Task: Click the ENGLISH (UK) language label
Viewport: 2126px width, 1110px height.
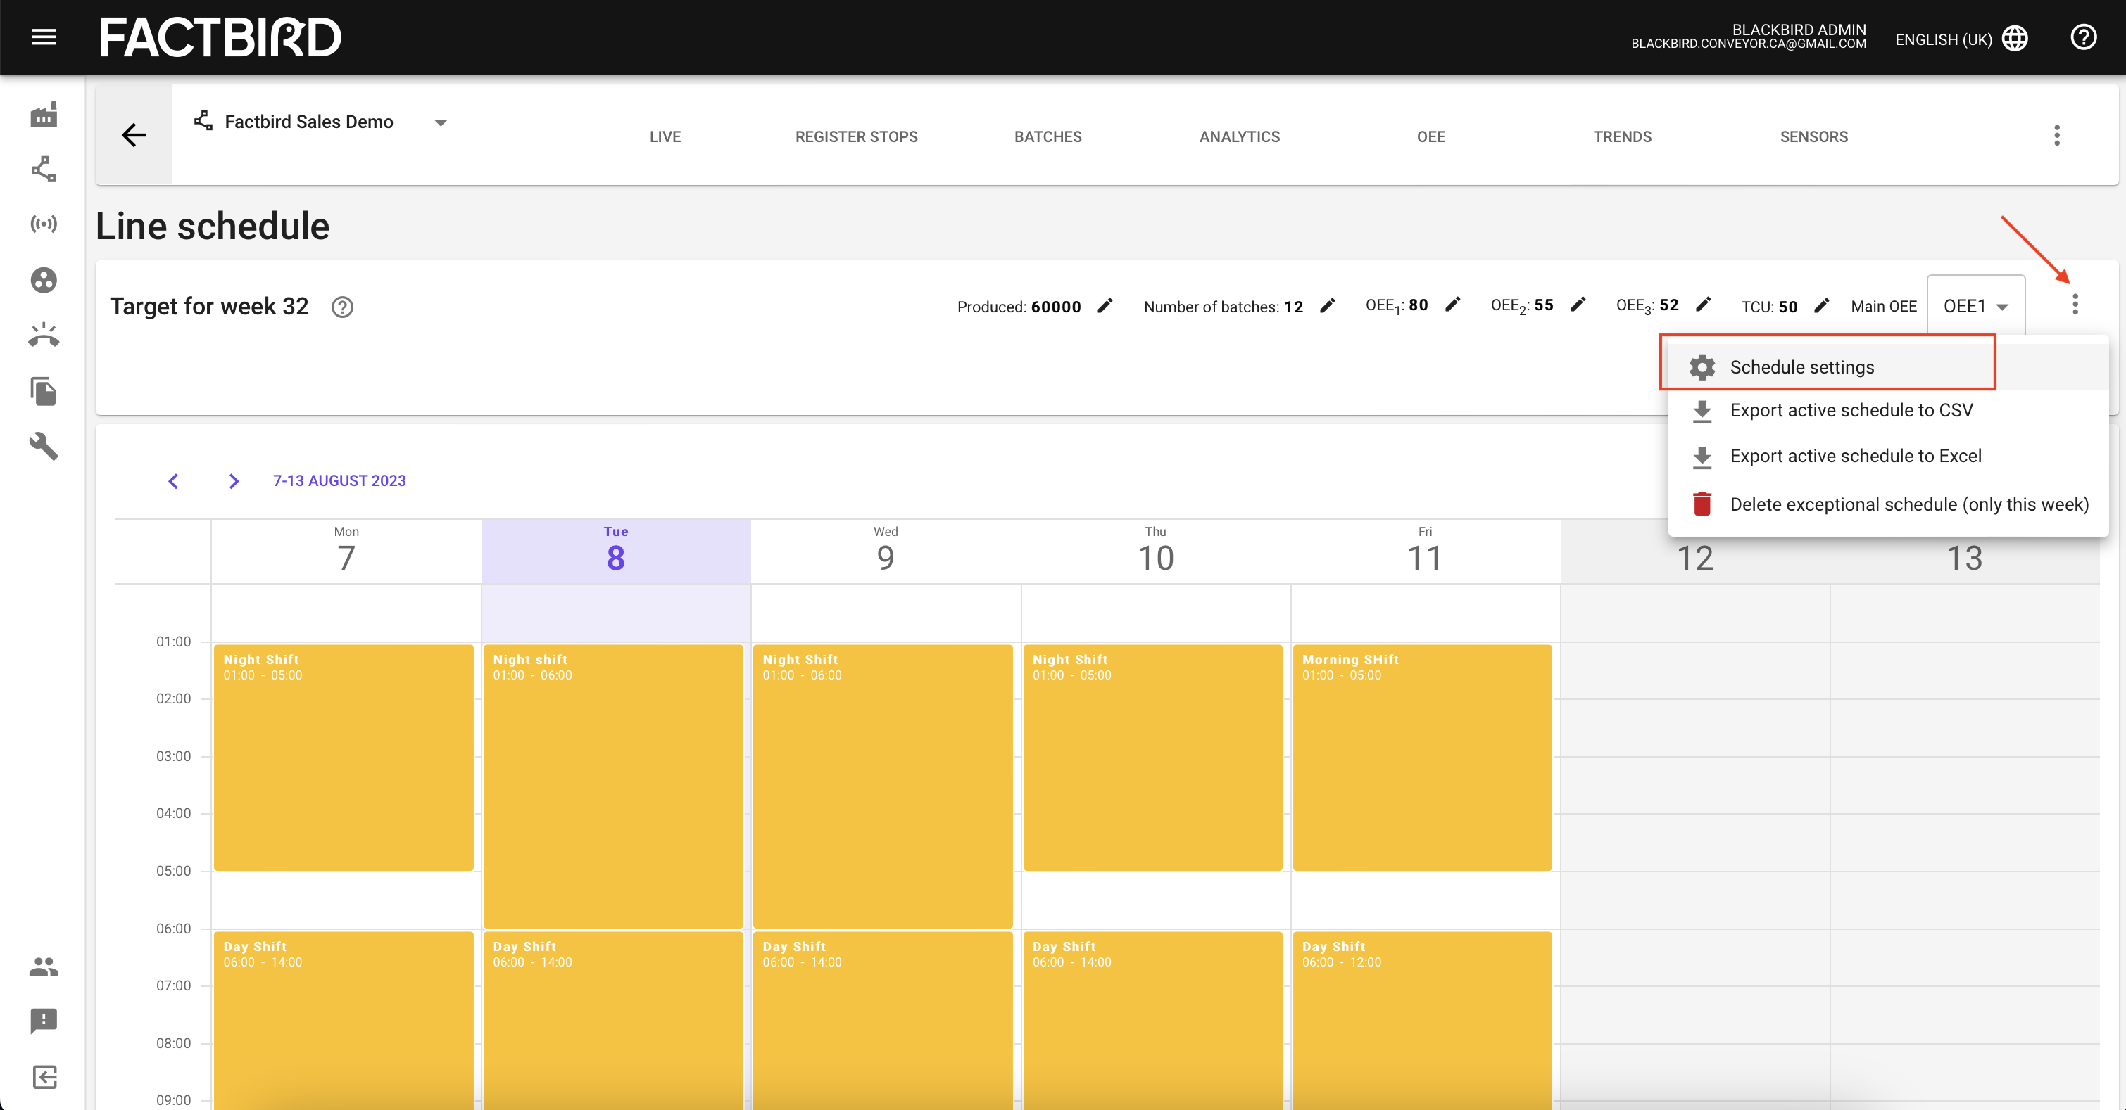Action: [x=1944, y=39]
